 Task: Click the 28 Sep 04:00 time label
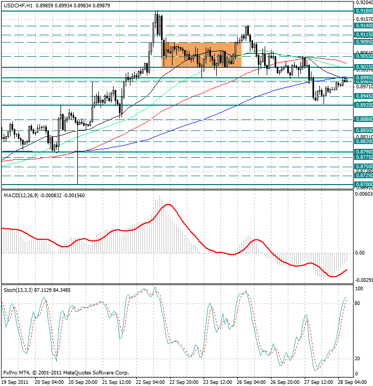pyautogui.click(x=352, y=382)
